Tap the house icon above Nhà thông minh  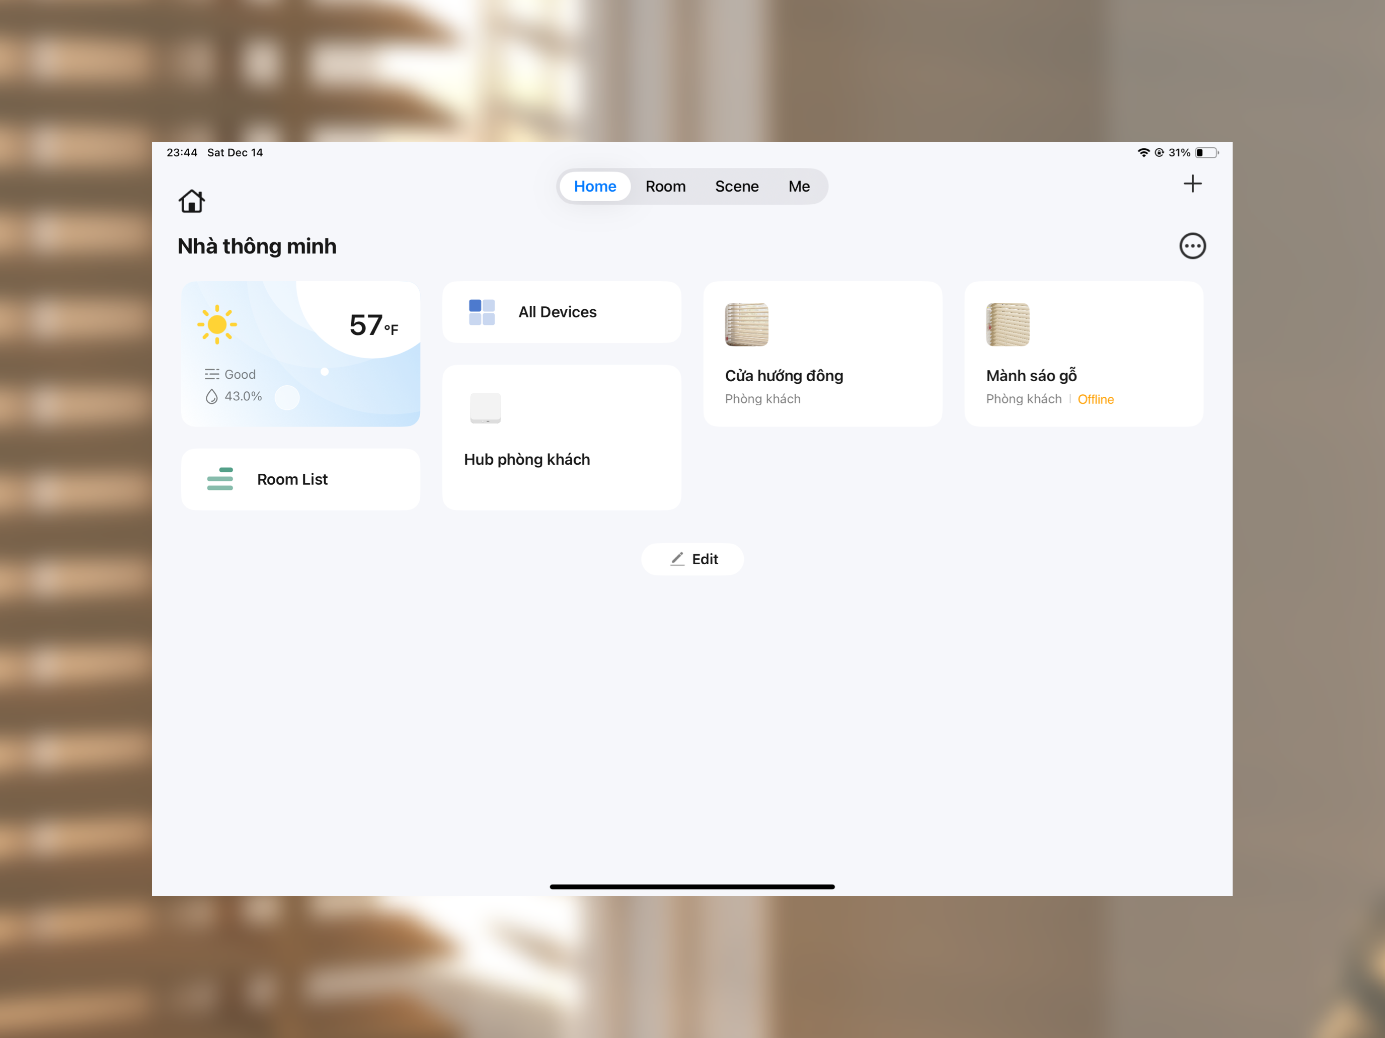click(192, 202)
